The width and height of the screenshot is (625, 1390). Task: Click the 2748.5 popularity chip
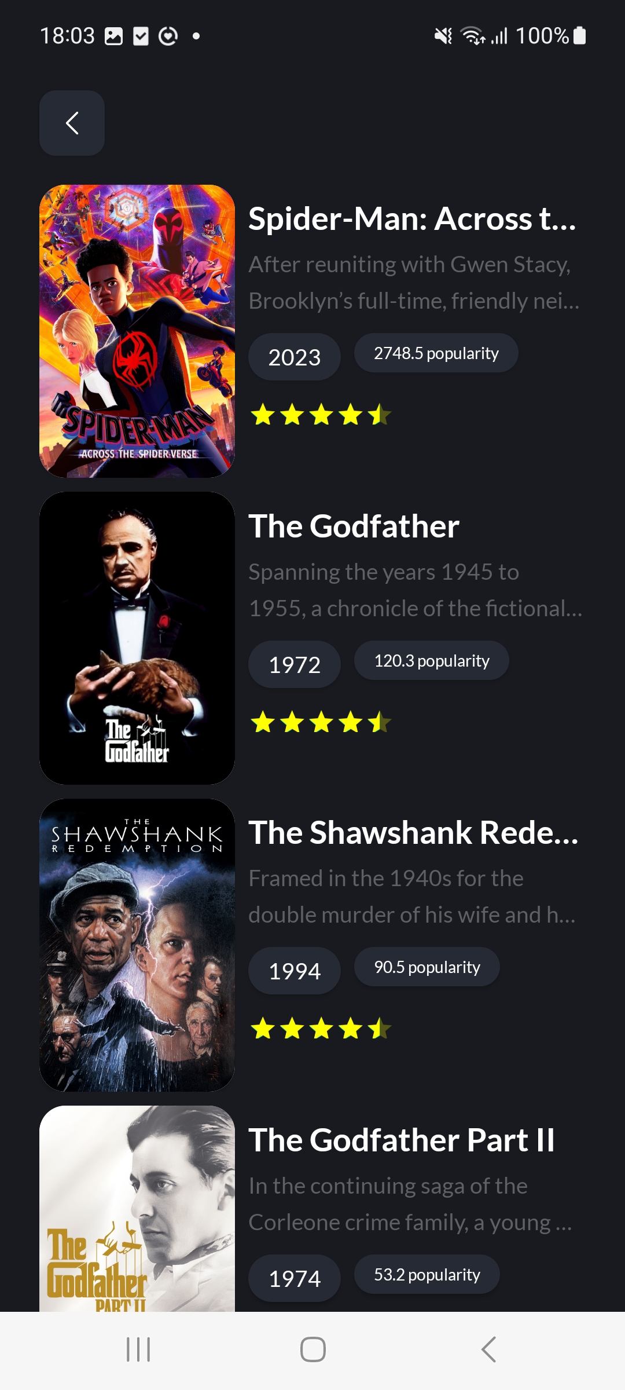click(436, 353)
